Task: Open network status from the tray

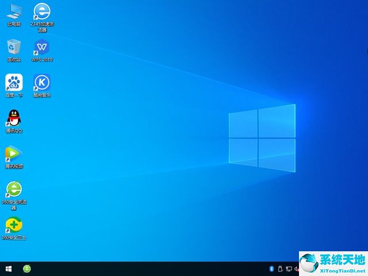Action: [289, 269]
